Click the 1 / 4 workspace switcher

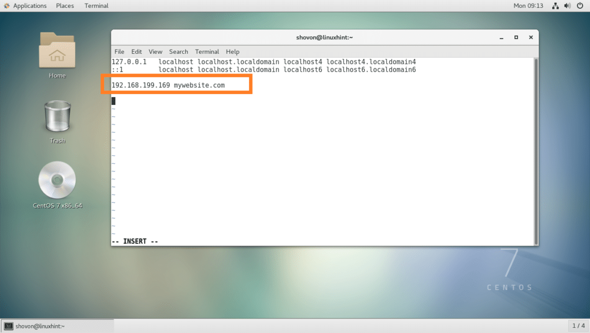[578, 326]
